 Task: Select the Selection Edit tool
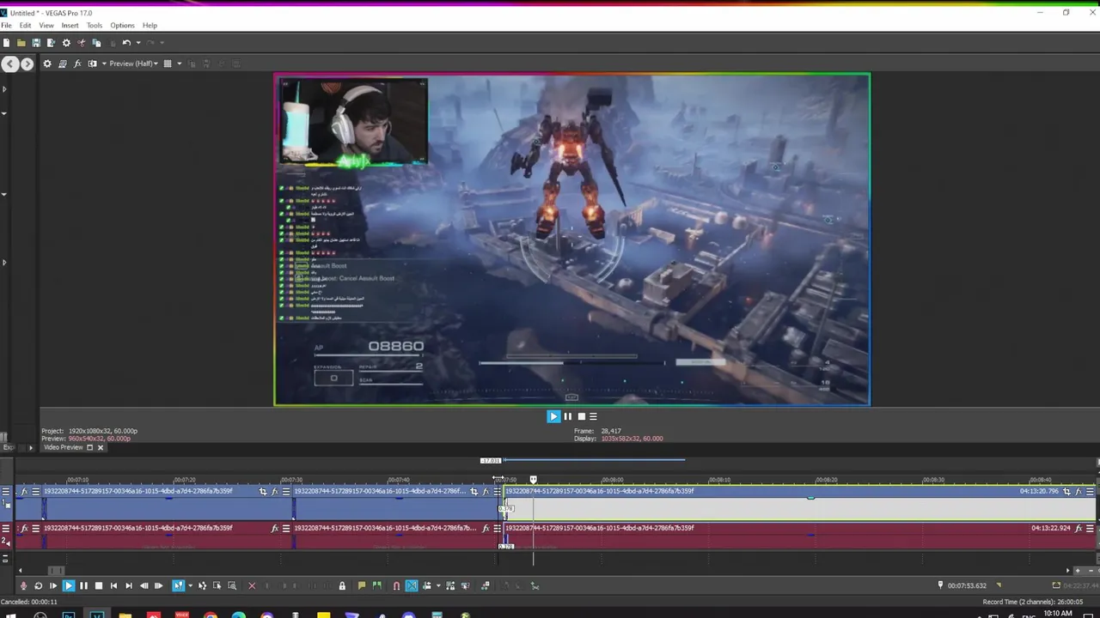pyautogui.click(x=217, y=585)
